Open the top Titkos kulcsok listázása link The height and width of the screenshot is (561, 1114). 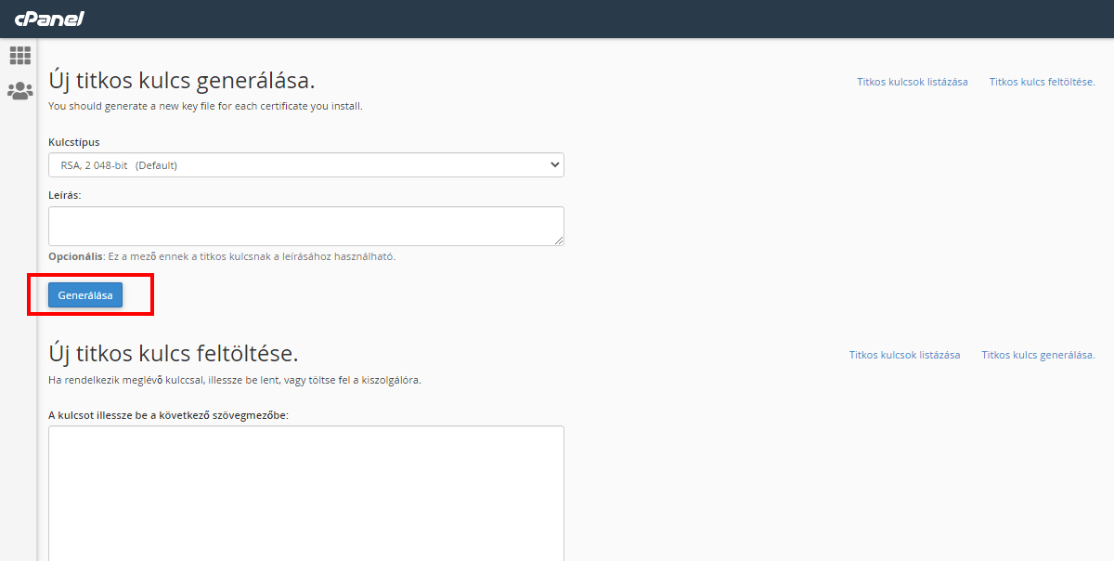click(912, 82)
